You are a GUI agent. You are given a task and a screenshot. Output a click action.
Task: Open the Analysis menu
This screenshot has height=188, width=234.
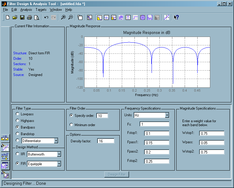26,10
